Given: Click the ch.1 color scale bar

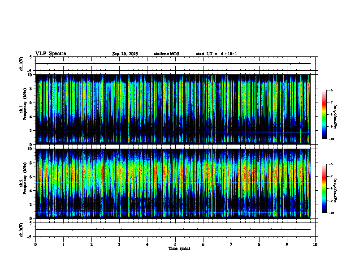Looking at the screenshot, I should click(324, 115).
